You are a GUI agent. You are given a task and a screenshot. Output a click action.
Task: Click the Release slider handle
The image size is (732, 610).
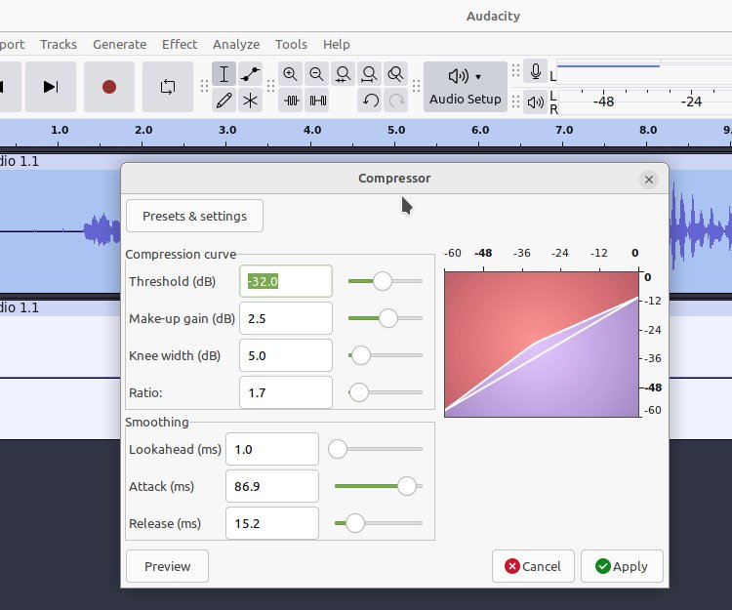click(355, 523)
